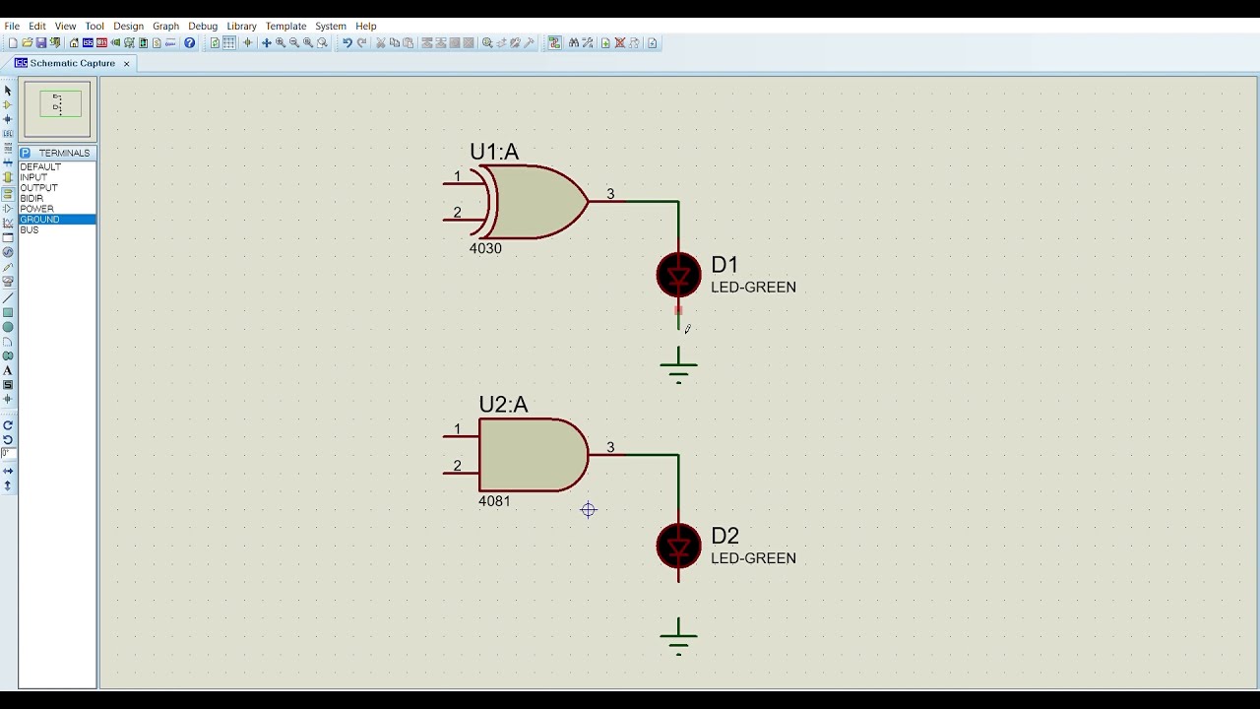Click the rotation angle input field
1260x709 pixels.
pos(8,452)
